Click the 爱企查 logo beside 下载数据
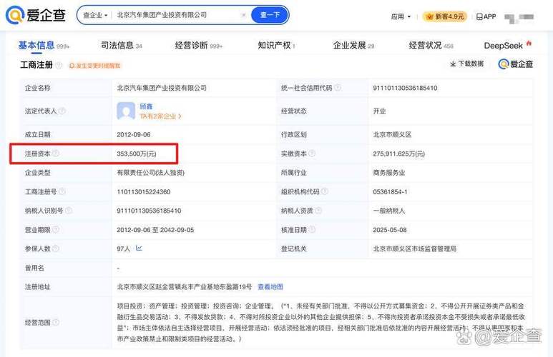This screenshot has height=357, width=553. click(515, 64)
